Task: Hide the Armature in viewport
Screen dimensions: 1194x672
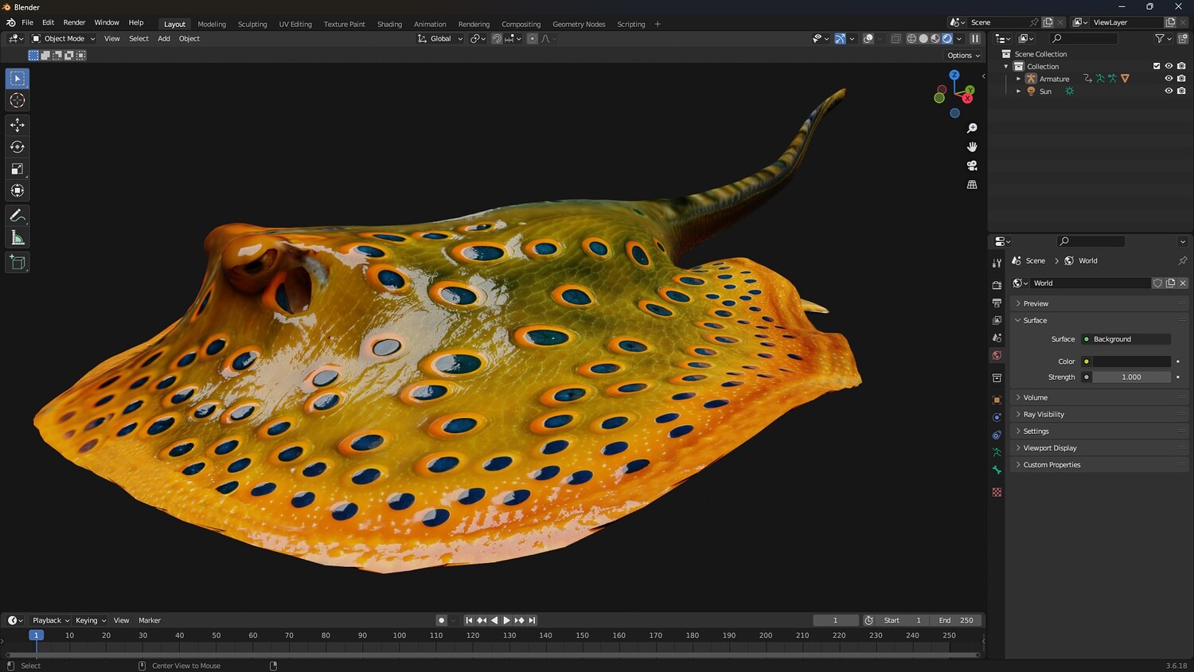Action: tap(1169, 79)
